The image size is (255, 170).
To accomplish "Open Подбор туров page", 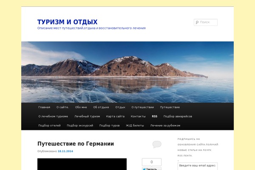I will click(x=110, y=125).
